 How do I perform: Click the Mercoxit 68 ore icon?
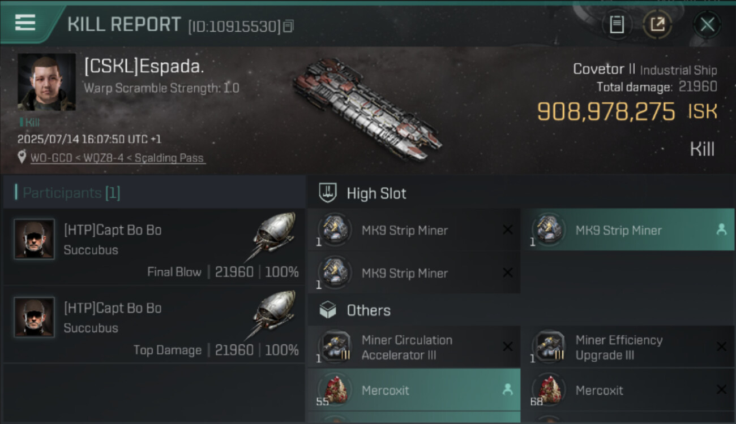tap(549, 390)
